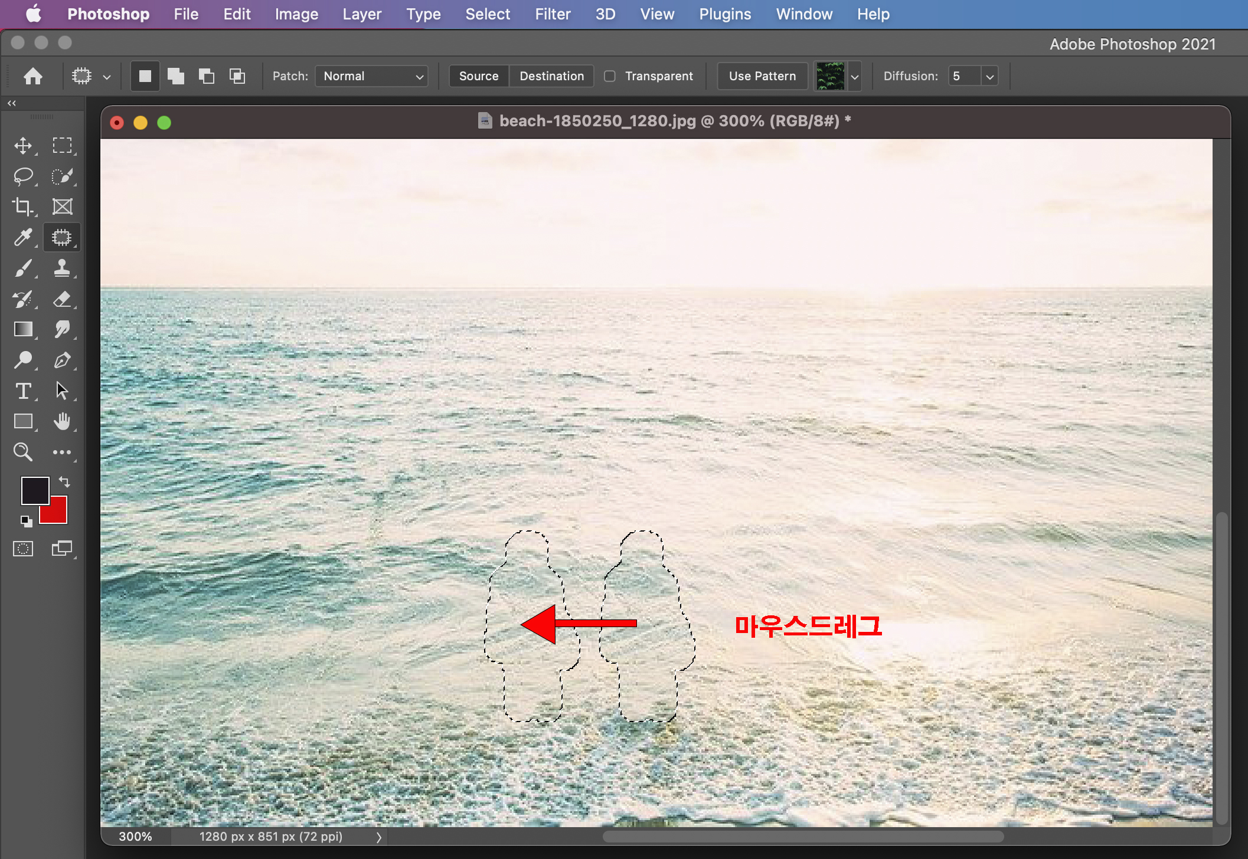Choose the Horizontal Type tool
Viewport: 1248px width, 859px height.
point(23,391)
